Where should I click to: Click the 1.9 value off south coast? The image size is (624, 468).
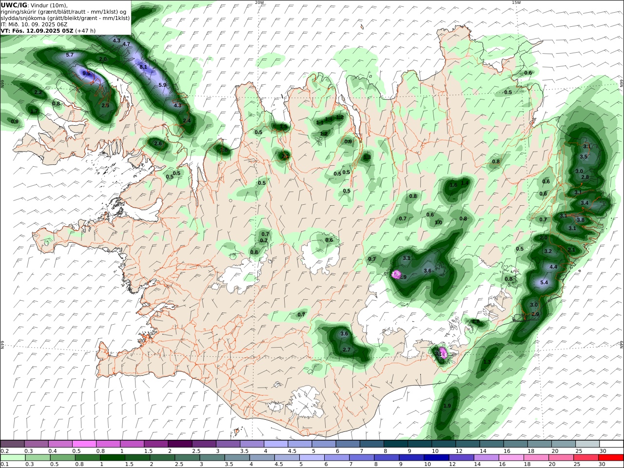point(448,406)
